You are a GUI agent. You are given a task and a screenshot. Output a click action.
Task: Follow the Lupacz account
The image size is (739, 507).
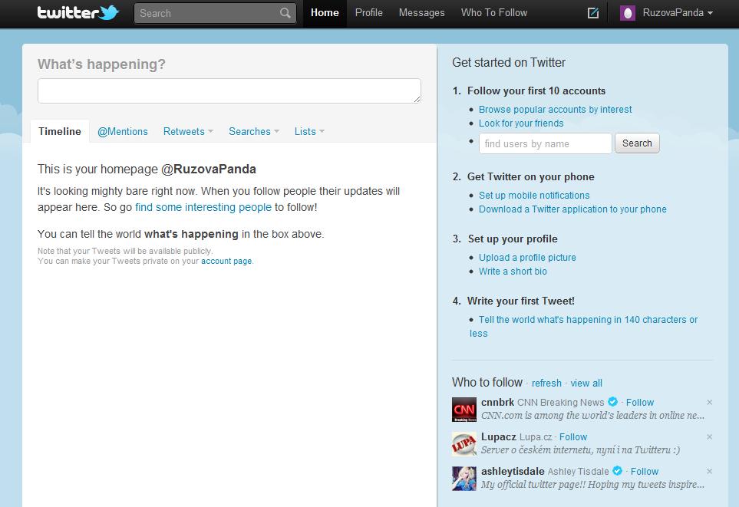tap(573, 436)
